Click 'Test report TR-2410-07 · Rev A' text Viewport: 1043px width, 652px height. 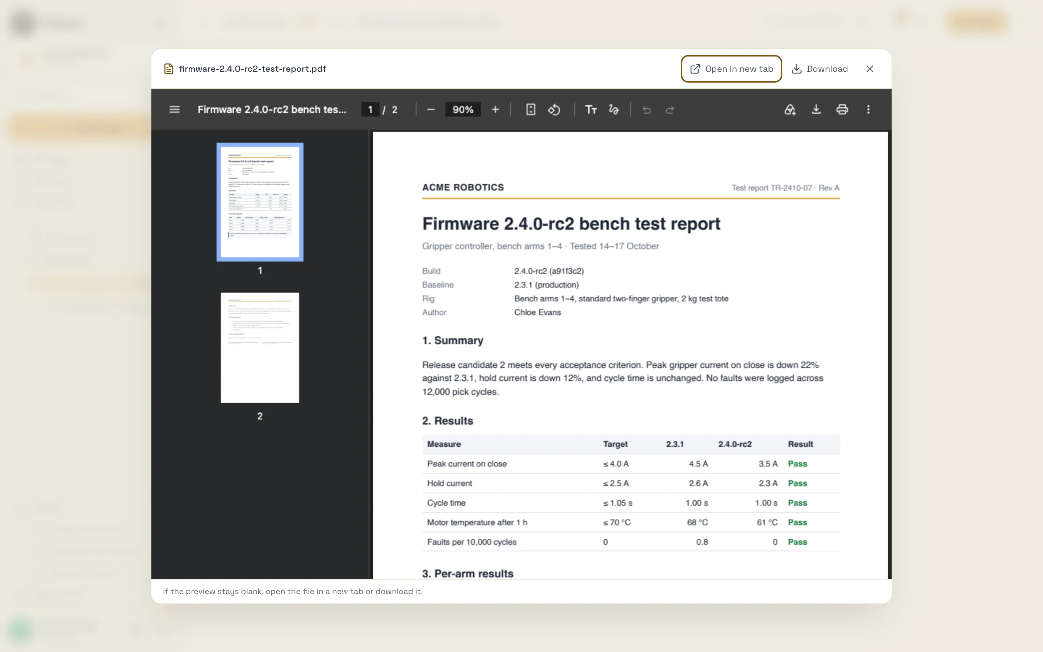coord(785,188)
